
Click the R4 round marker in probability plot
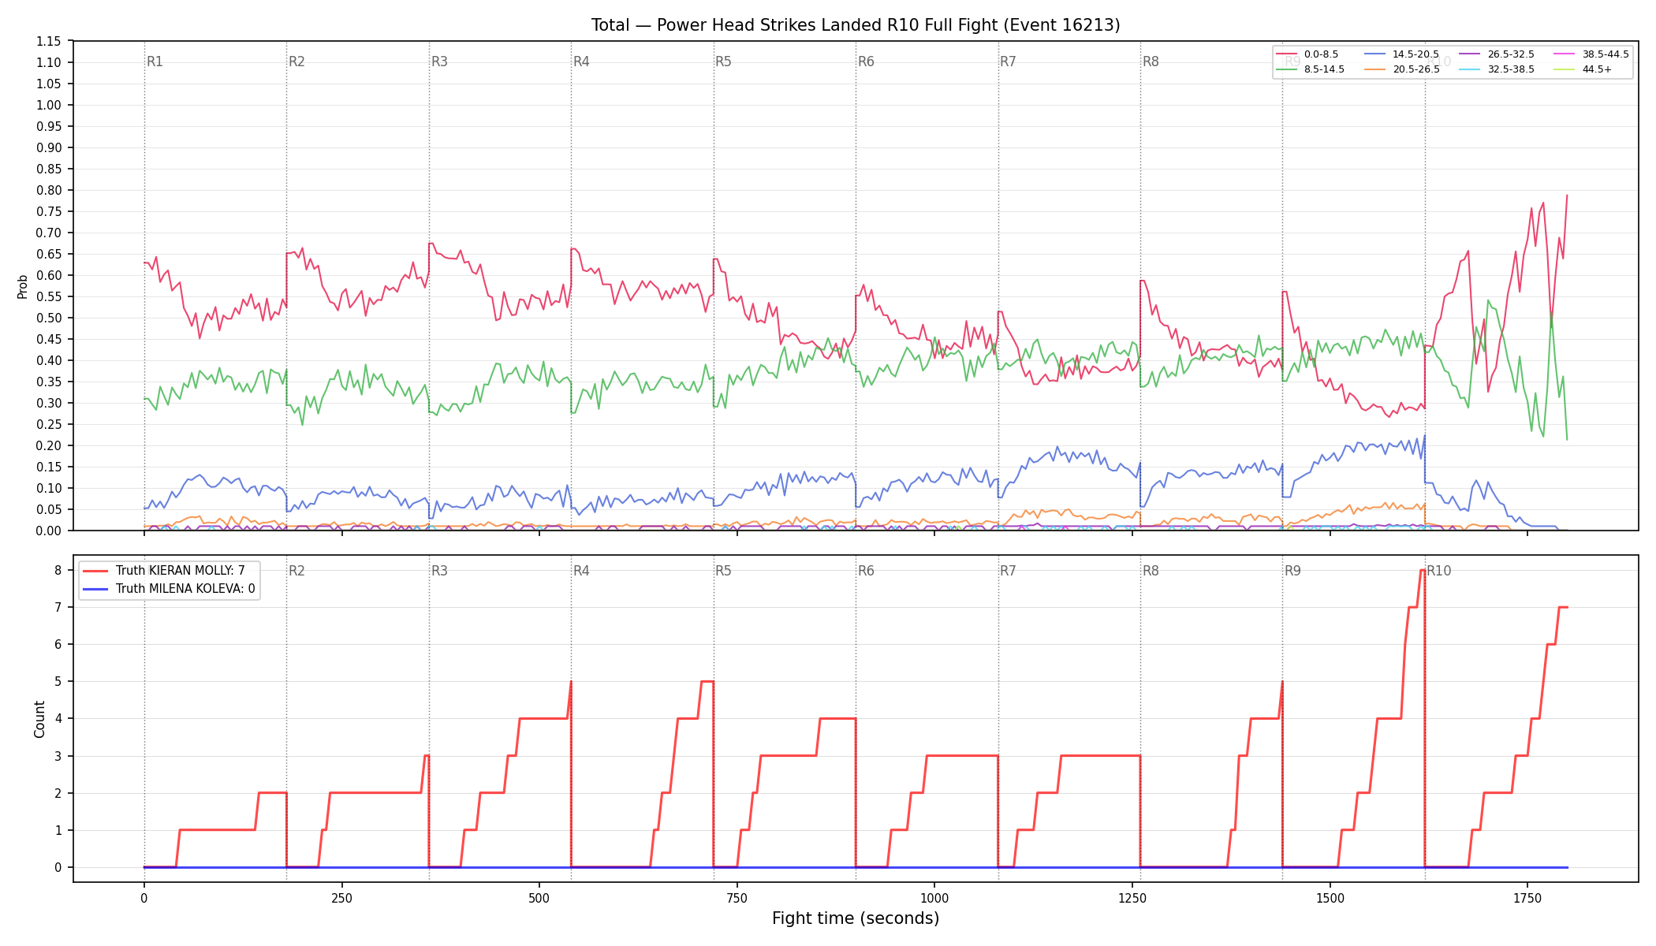pyautogui.click(x=581, y=61)
